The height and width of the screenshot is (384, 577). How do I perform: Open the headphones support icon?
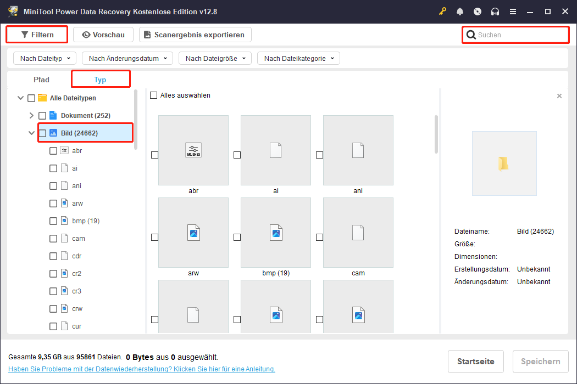click(x=495, y=12)
